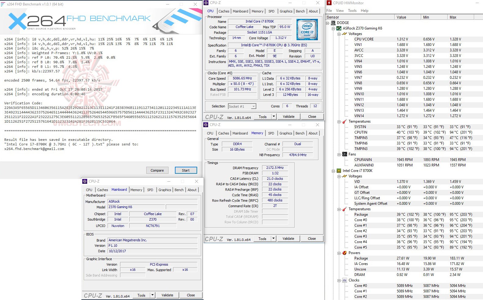Image resolution: width=483 pixels, height=300 pixels.
Task: Click the Fans icon in HWMonitor tree
Action: pos(345,154)
